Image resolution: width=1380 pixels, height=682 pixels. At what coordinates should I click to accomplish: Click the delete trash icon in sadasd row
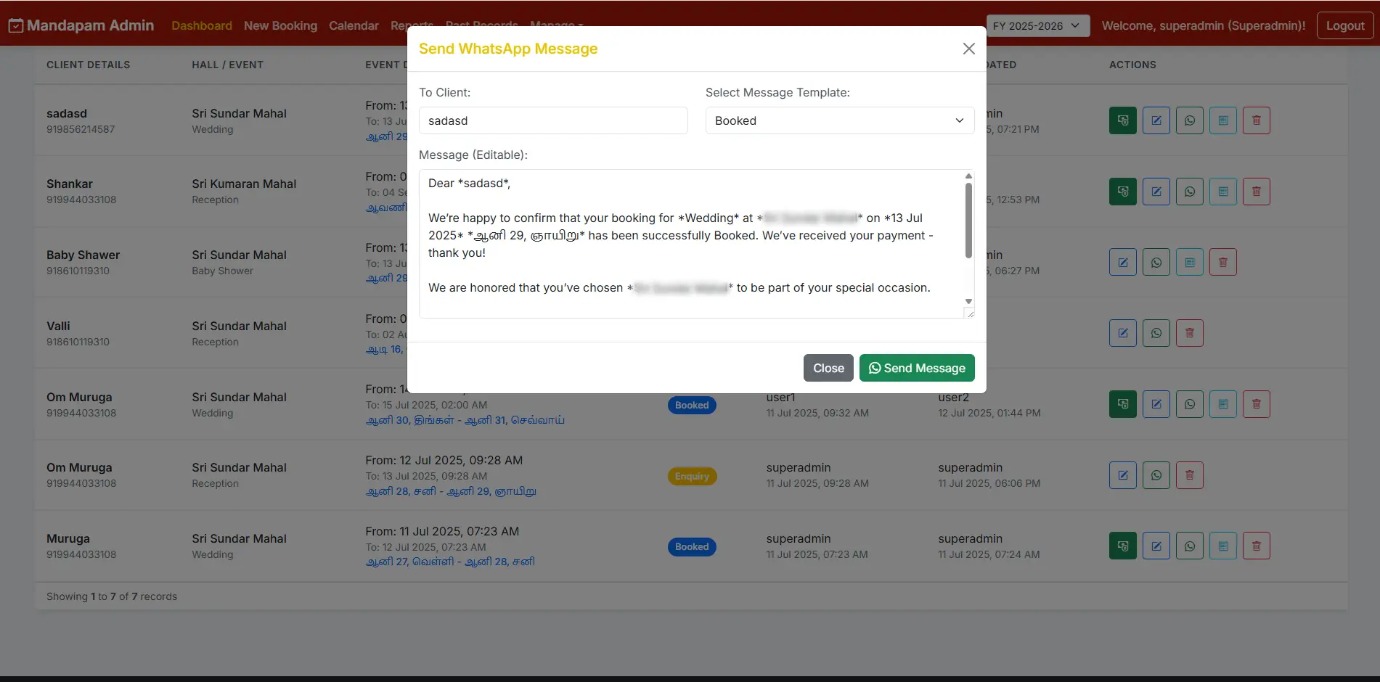click(1256, 120)
